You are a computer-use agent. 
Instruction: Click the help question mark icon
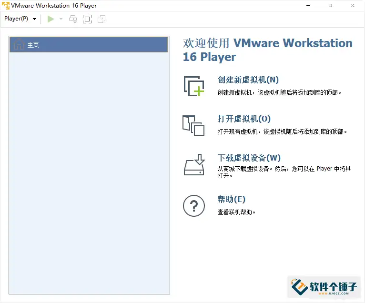click(x=194, y=206)
